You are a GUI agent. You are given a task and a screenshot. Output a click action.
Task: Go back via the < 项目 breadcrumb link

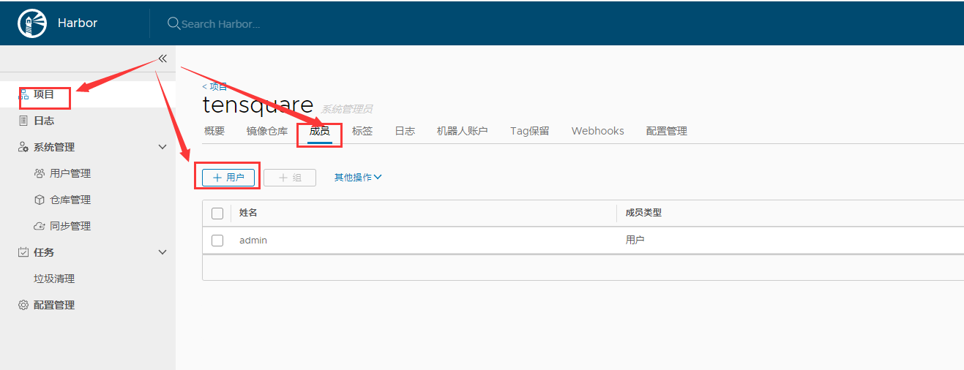click(x=214, y=86)
